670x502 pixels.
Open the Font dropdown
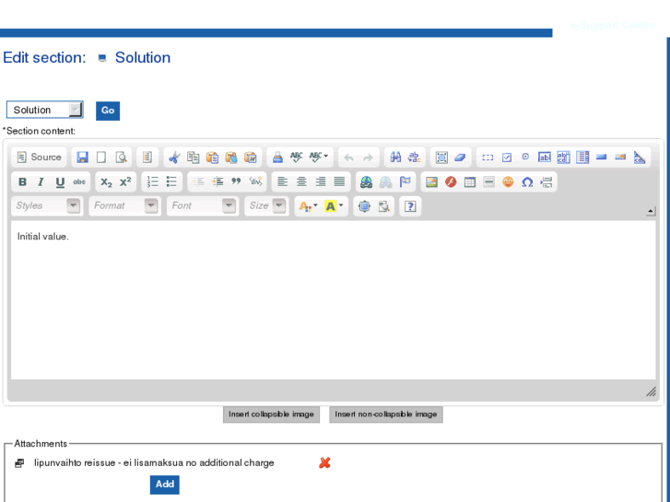point(202,206)
